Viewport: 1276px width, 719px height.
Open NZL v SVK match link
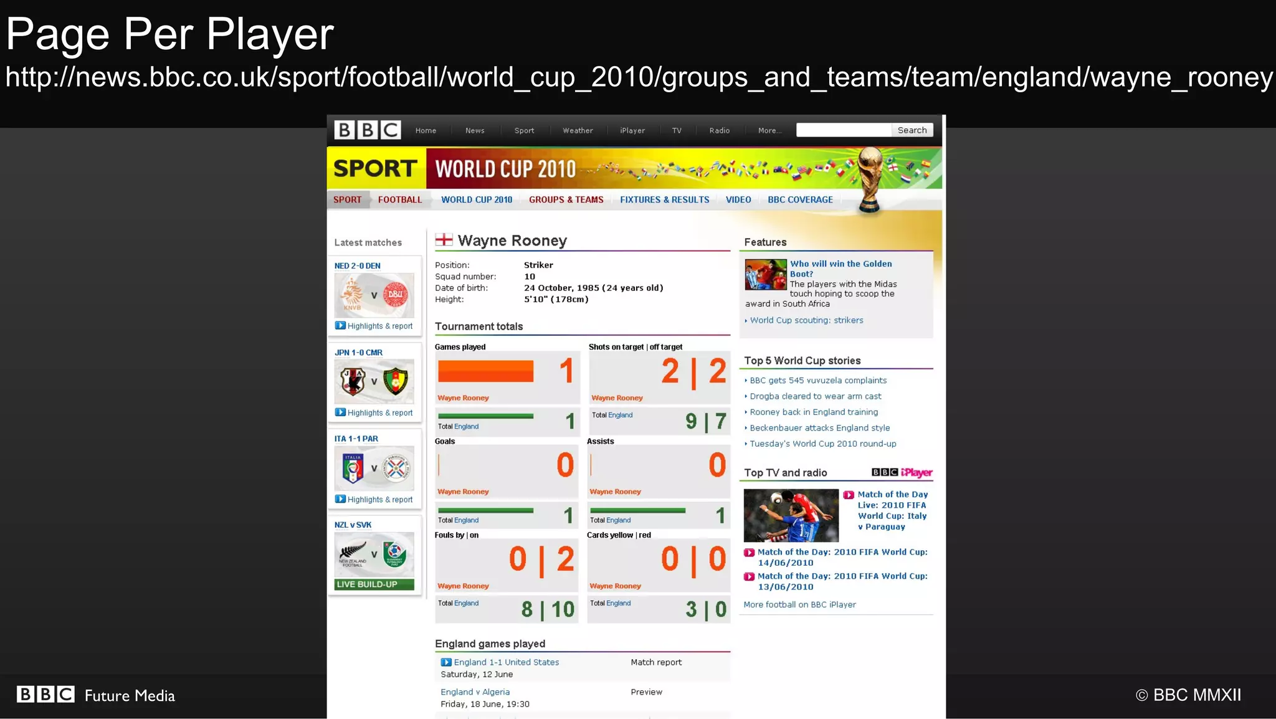(x=353, y=525)
